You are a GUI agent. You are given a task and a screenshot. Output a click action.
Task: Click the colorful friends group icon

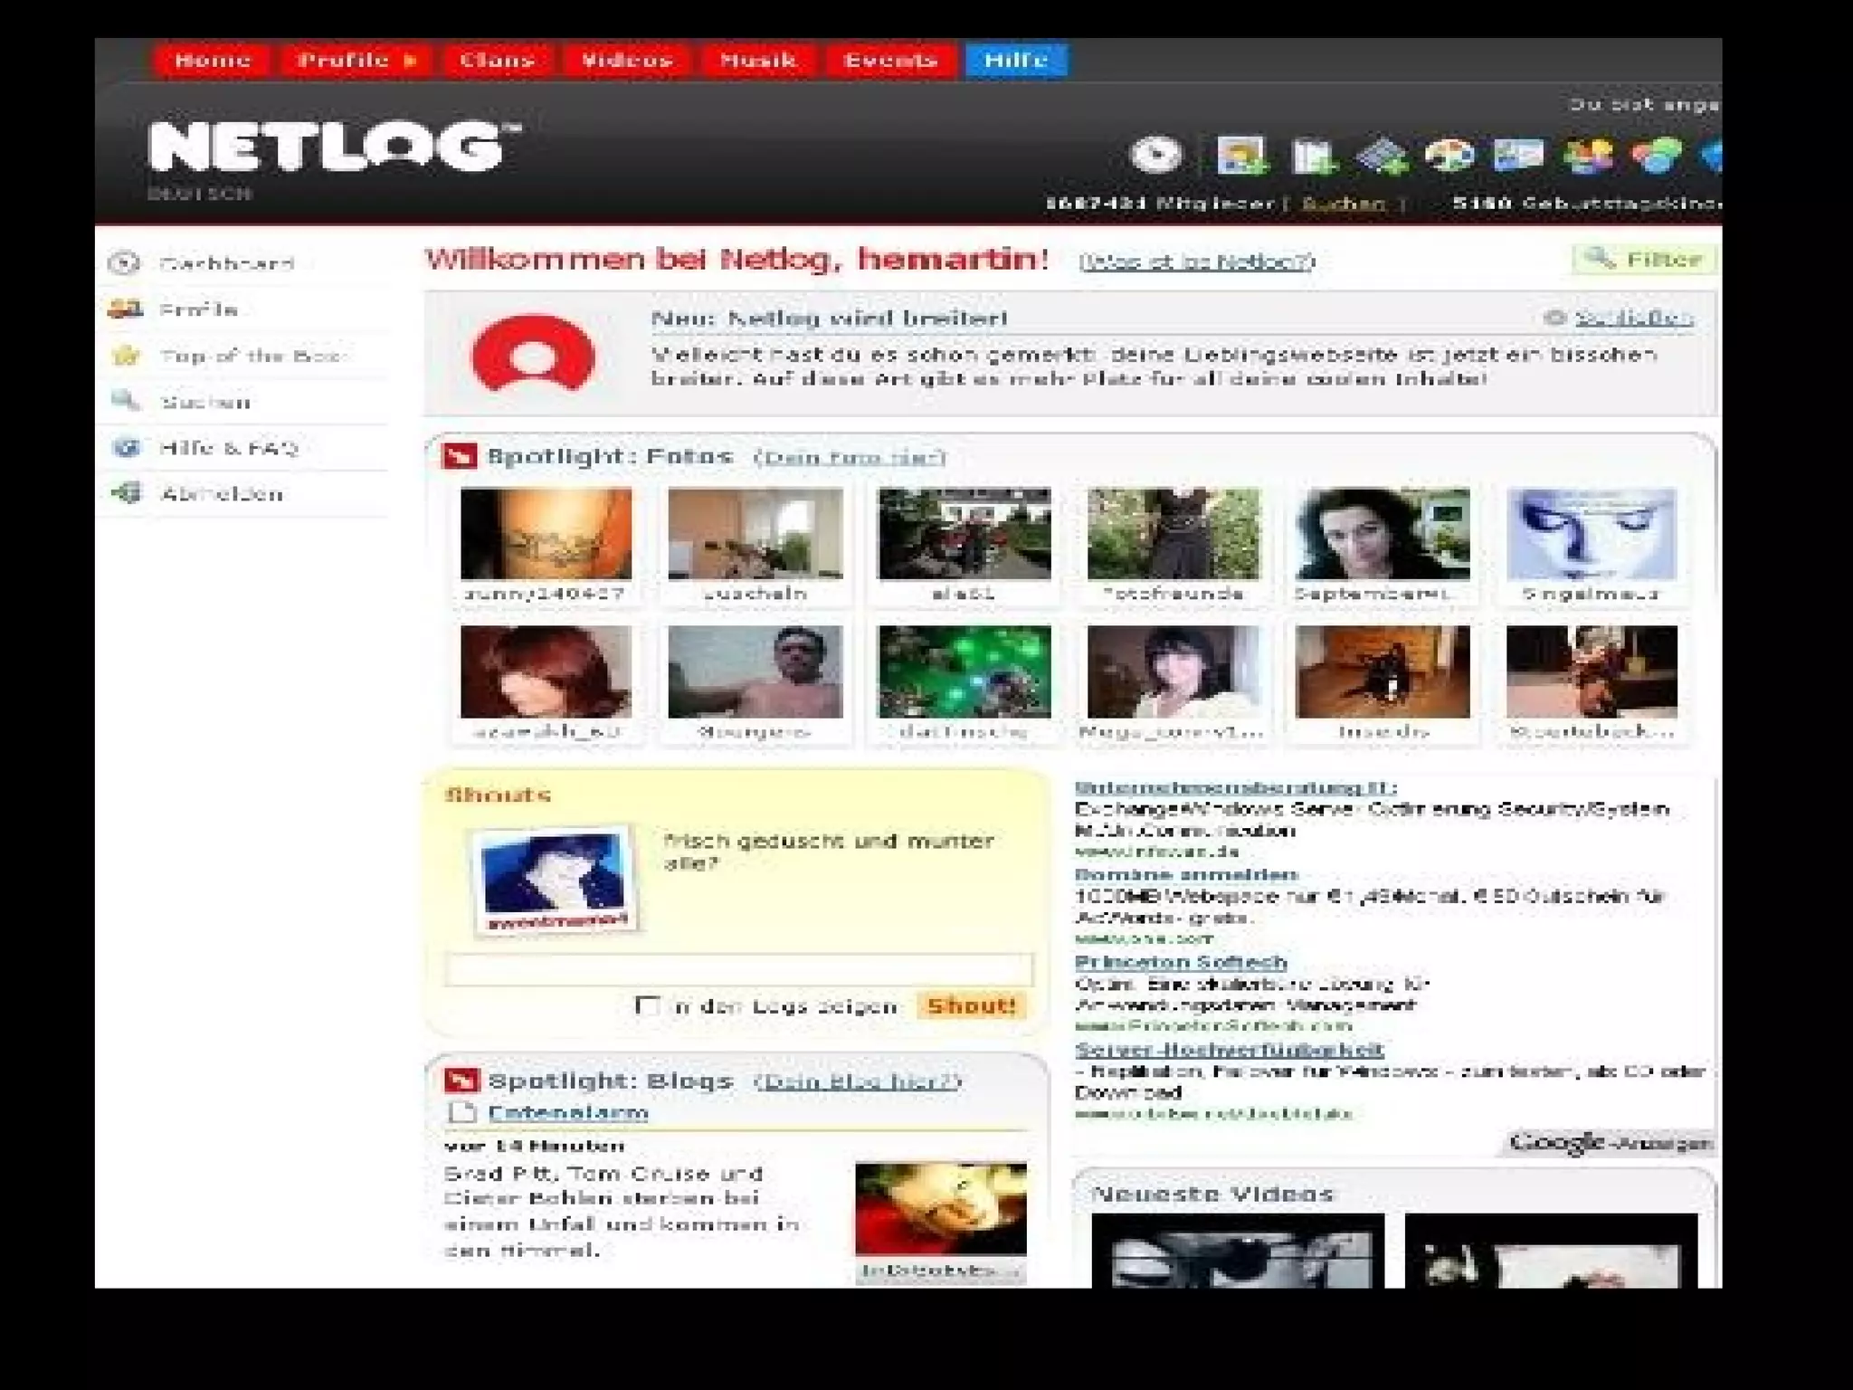pyautogui.click(x=1589, y=156)
